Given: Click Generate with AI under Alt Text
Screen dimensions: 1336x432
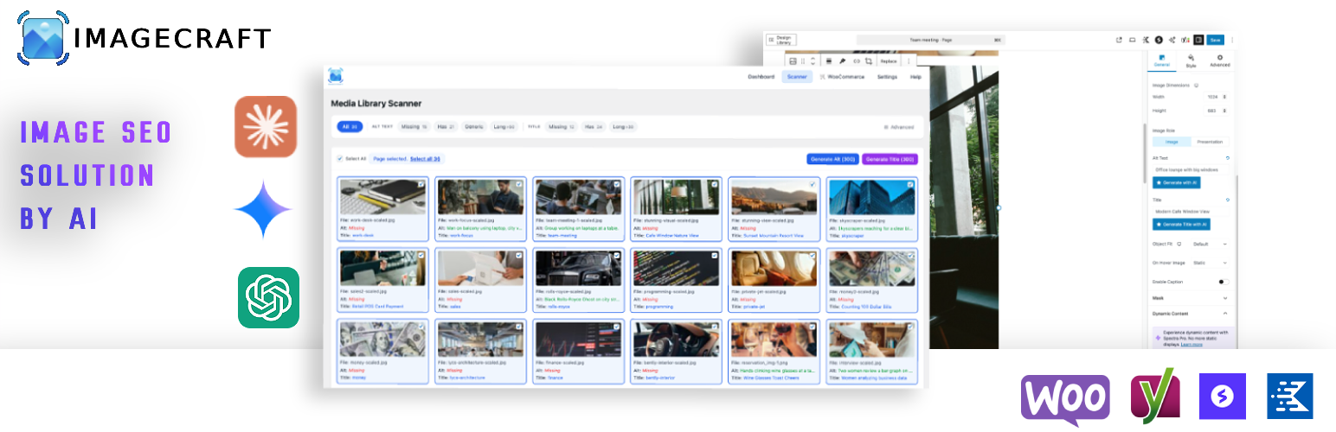Looking at the screenshot, I should pos(1177,183).
